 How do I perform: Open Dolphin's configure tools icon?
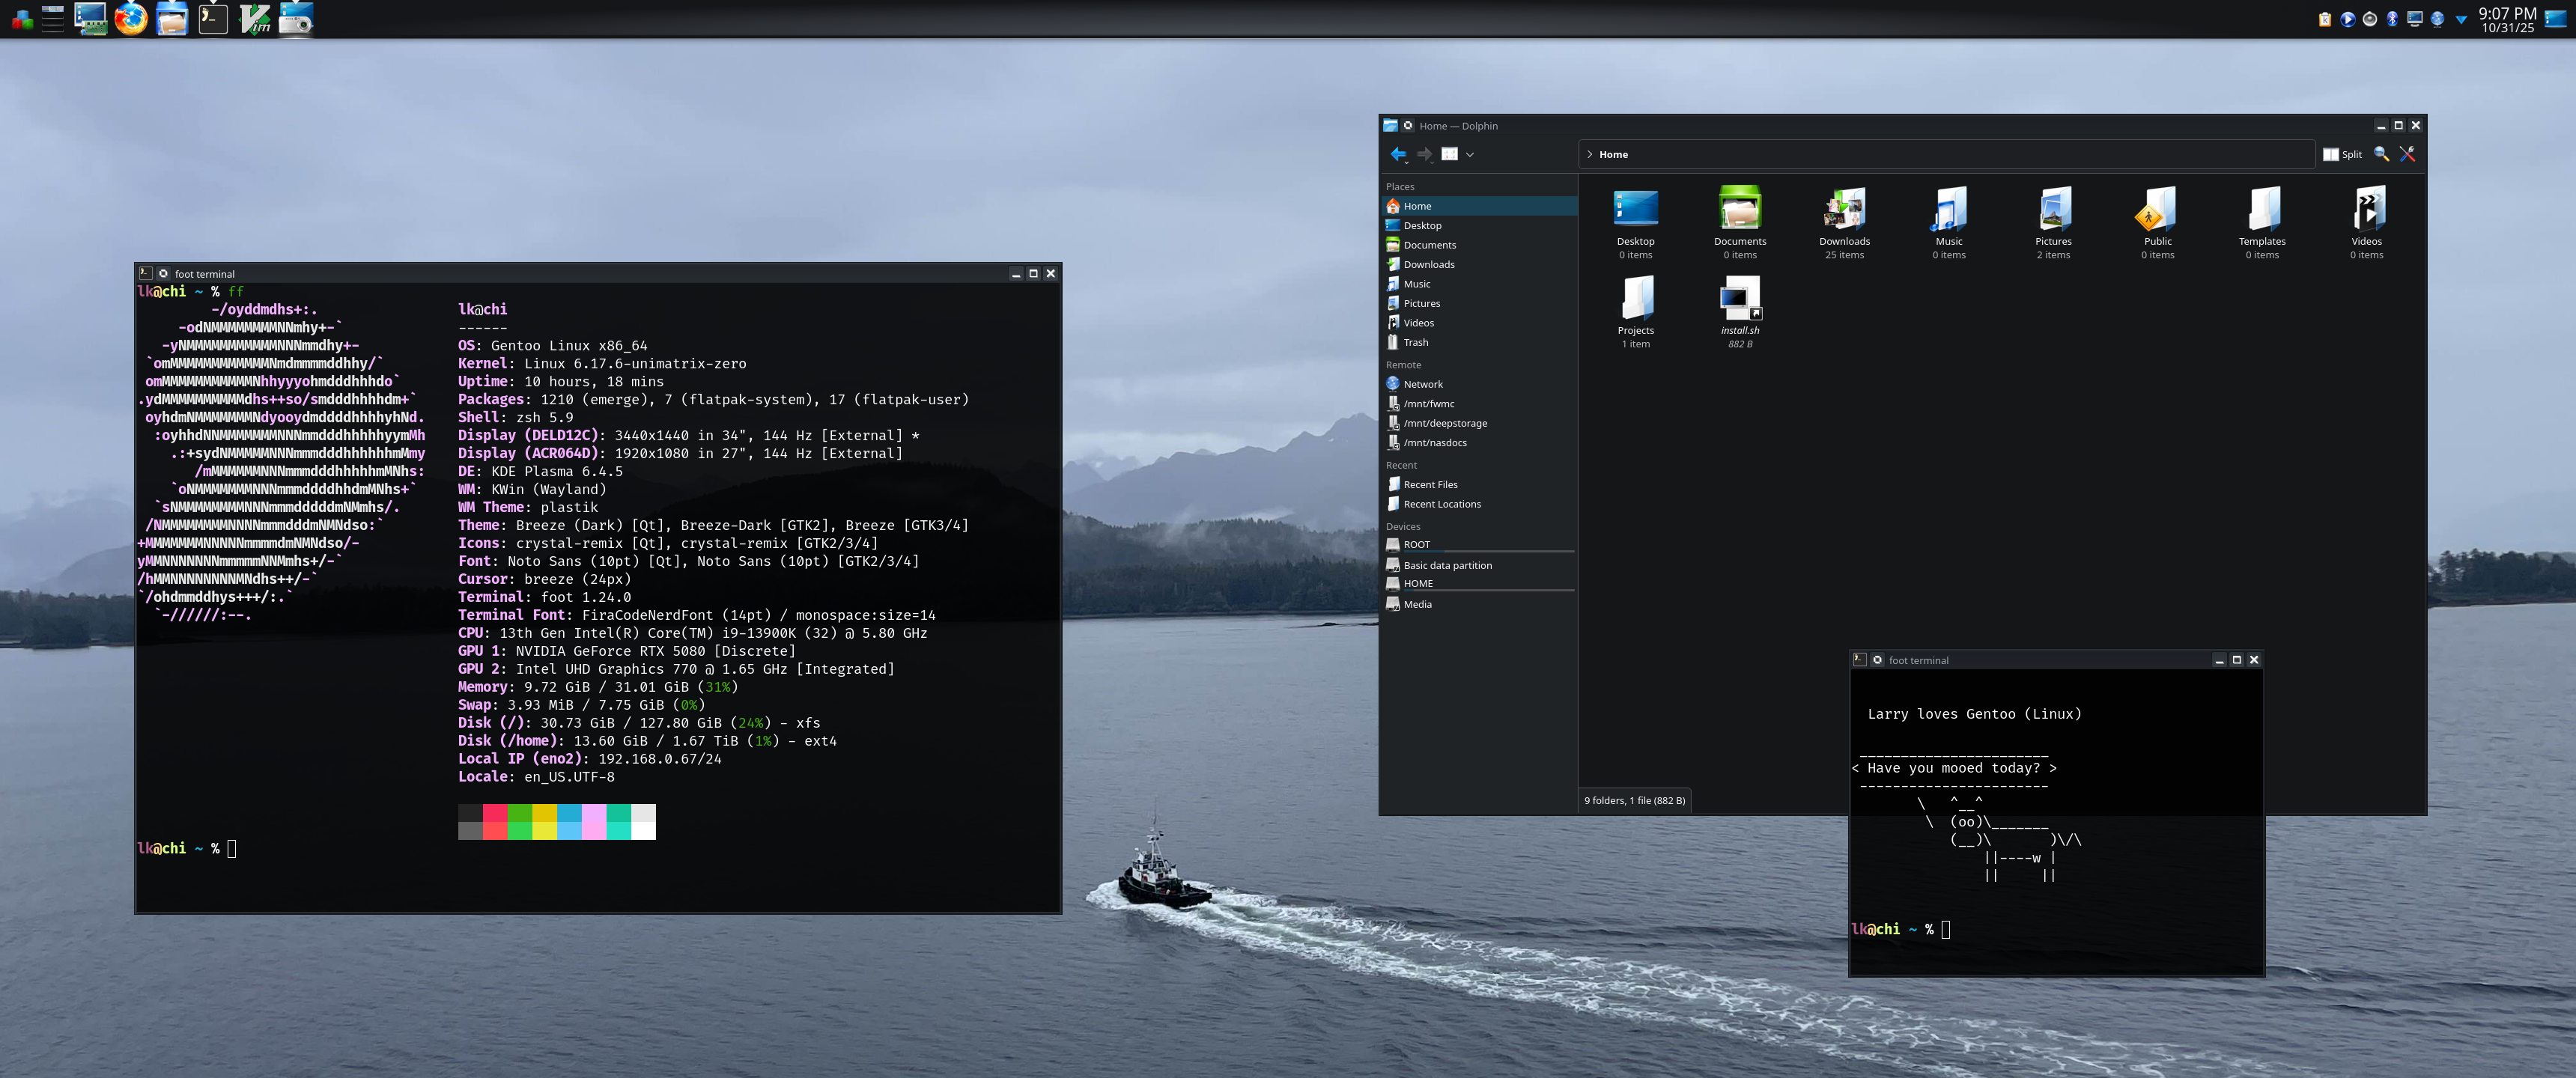click(2407, 154)
